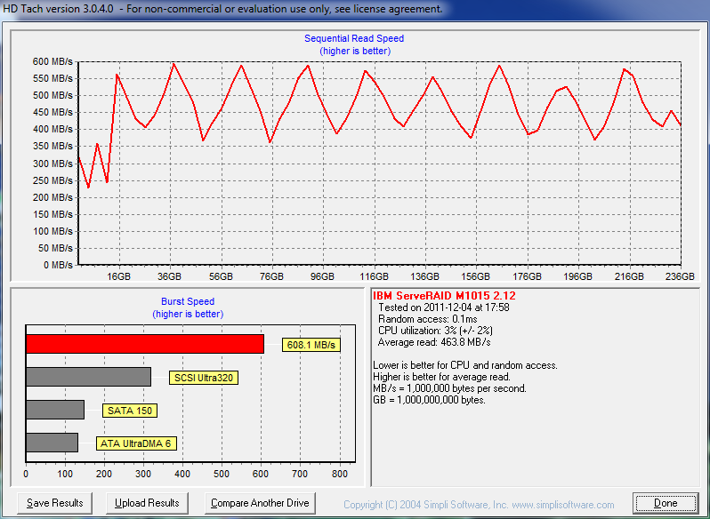The image size is (710, 519).
Task: Click the Average read 463.8 MB/s line
Action: coord(434,342)
